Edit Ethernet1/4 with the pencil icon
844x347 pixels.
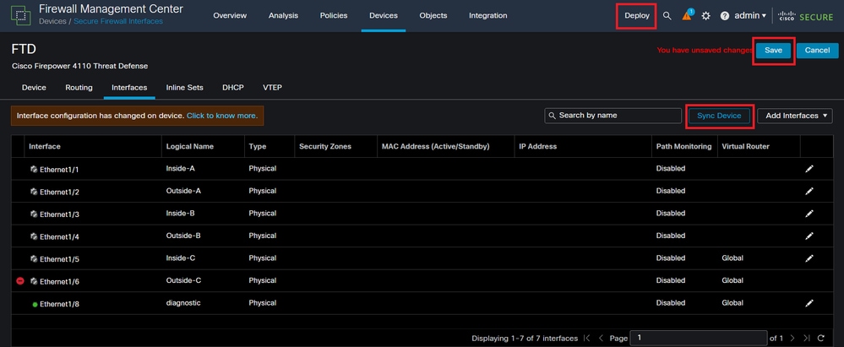coord(809,236)
